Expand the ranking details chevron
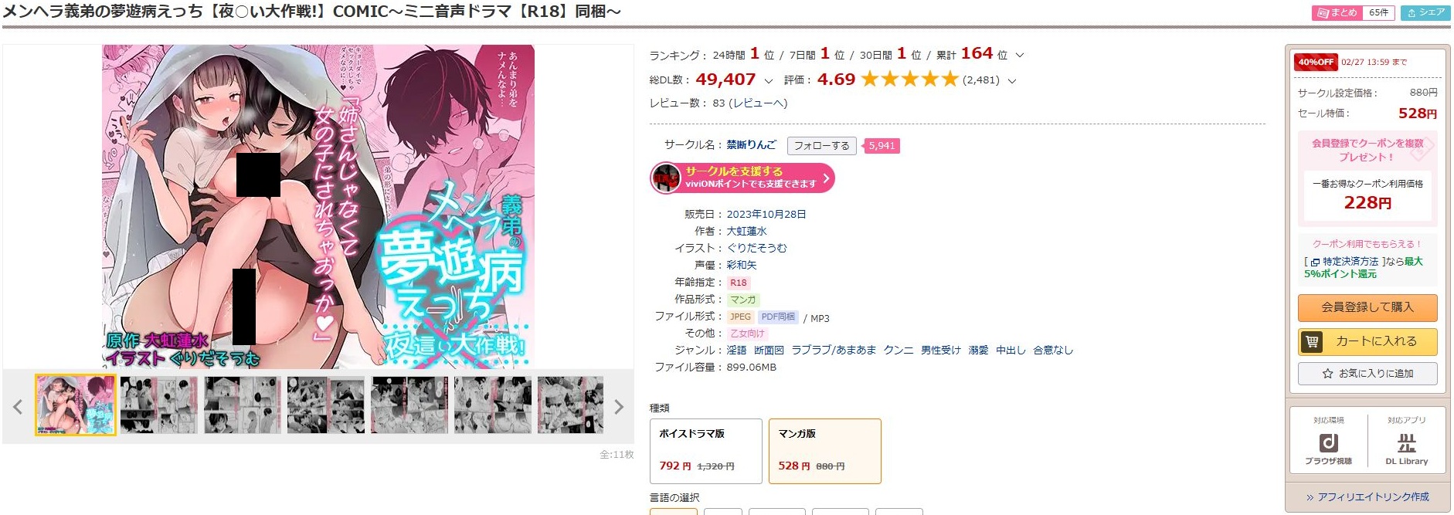This screenshot has width=1454, height=515. [1020, 56]
